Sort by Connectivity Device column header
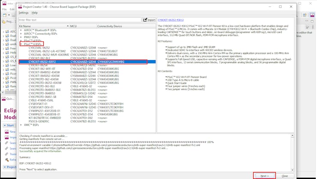Viewport: 317px width, 179px height. point(126,26)
